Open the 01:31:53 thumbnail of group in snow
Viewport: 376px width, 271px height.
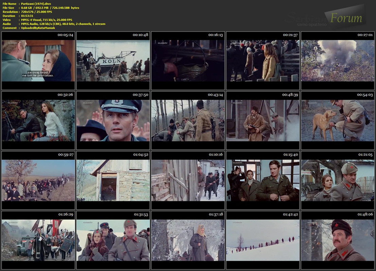click(113, 240)
